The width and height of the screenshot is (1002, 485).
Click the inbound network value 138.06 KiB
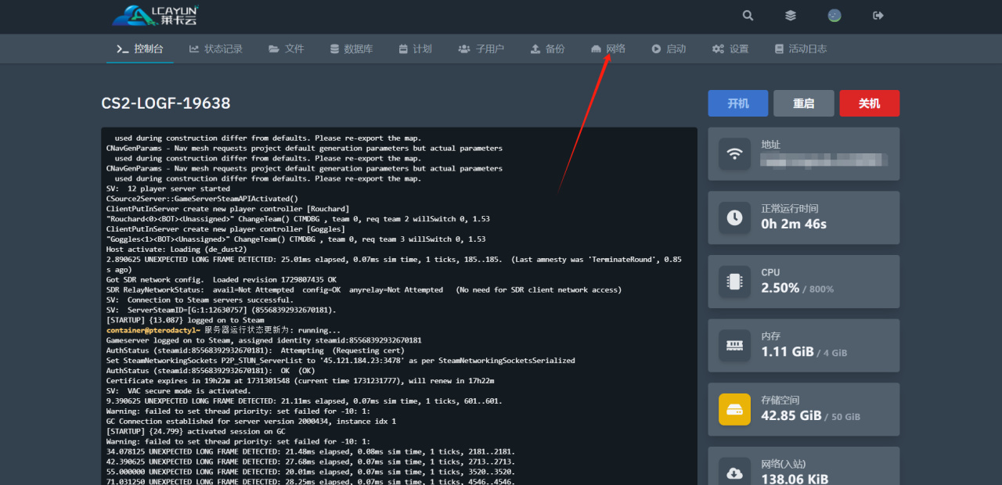(x=795, y=479)
